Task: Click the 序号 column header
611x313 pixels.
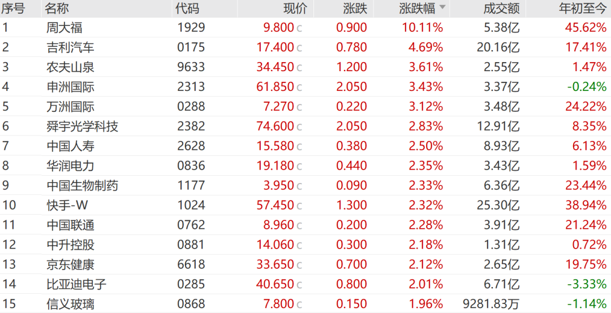Action: tap(13, 8)
